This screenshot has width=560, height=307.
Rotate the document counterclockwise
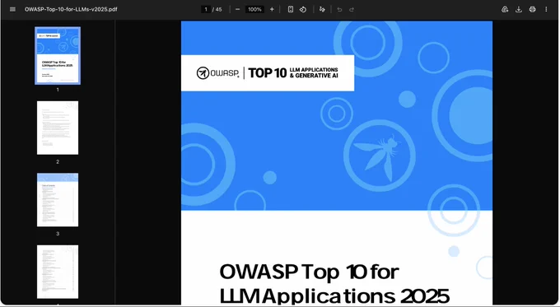point(303,9)
